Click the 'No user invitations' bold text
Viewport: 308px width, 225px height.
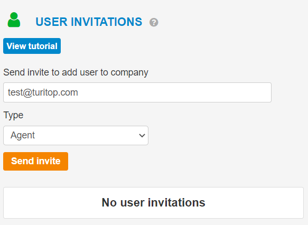(x=153, y=203)
